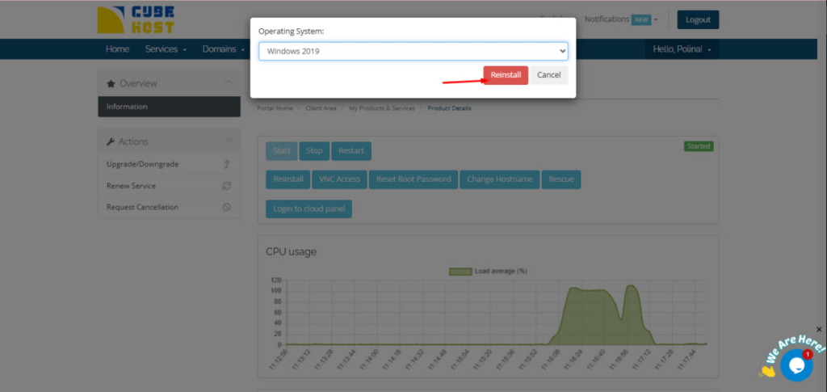Dismiss the chat widget with its X
The width and height of the screenshot is (827, 392).
[x=819, y=330]
